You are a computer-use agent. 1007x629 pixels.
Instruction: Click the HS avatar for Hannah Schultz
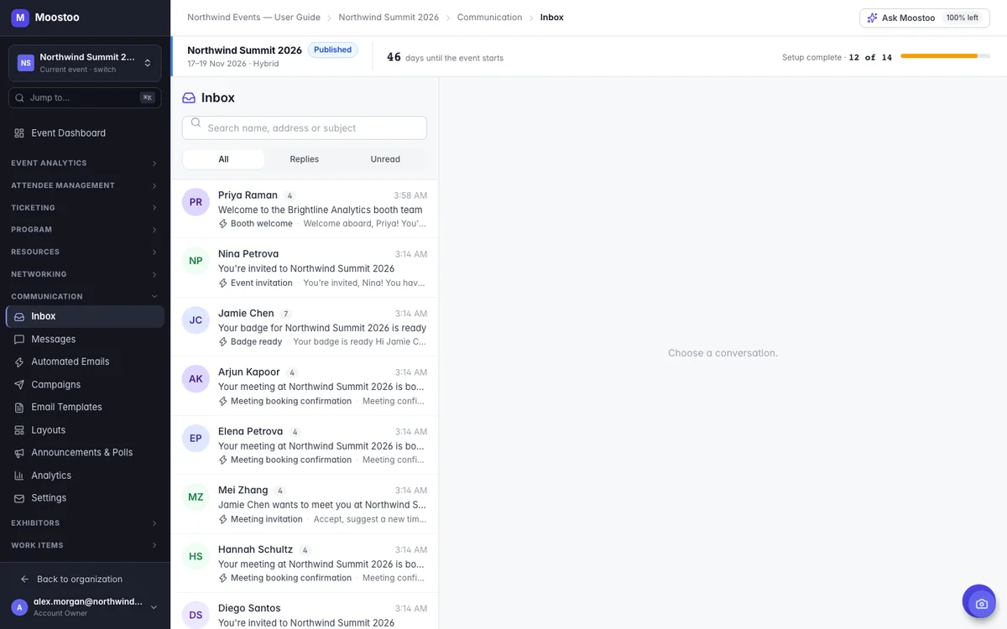196,557
